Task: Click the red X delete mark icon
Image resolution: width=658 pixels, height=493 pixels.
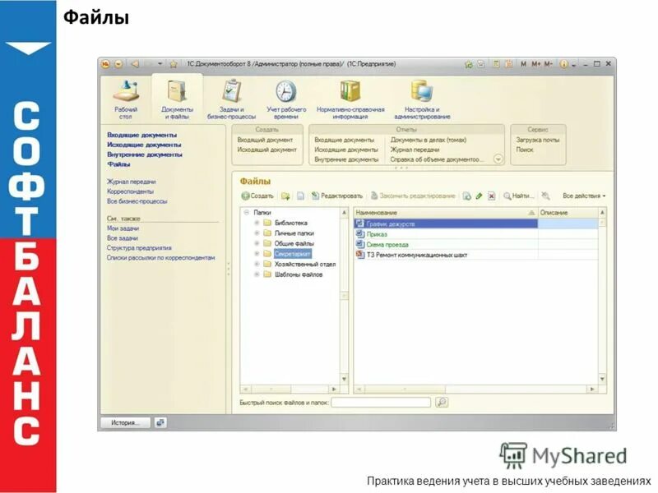Action: (491, 196)
